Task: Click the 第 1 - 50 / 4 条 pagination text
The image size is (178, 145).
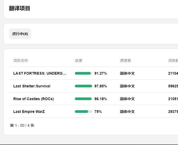Action: pos(22,125)
